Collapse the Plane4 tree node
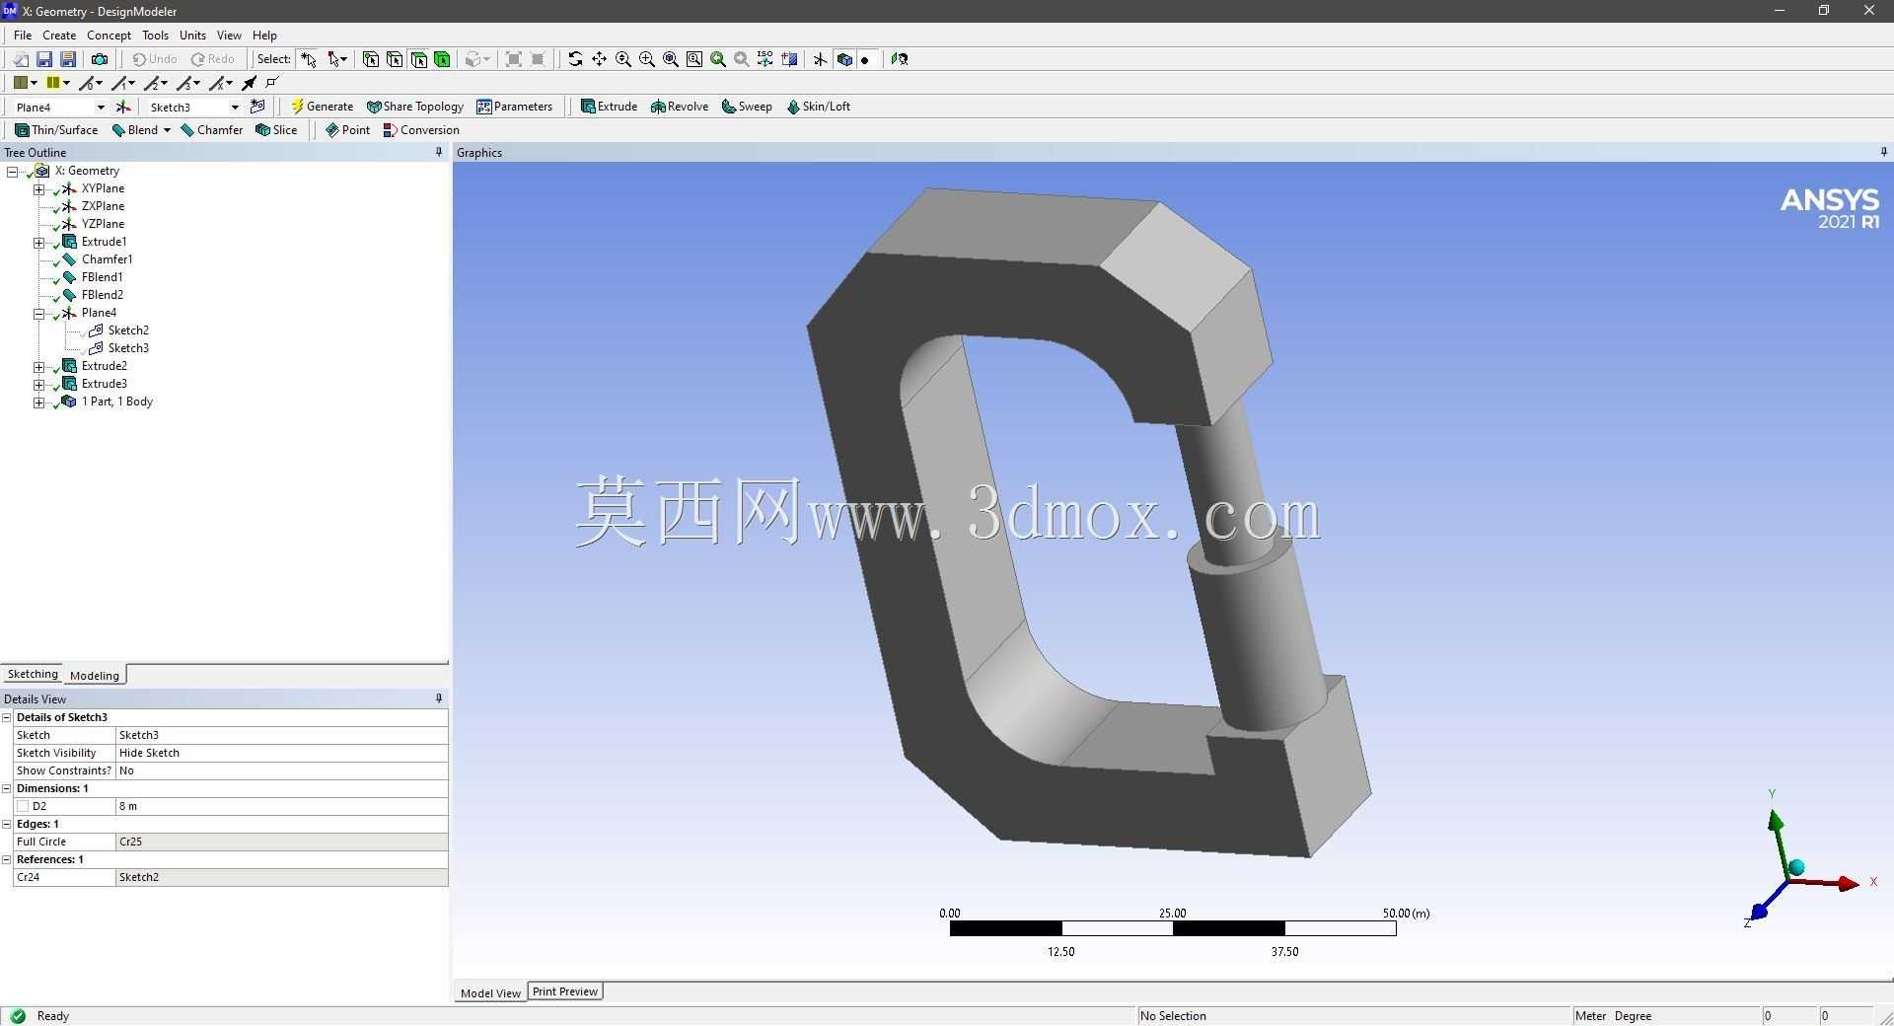The height and width of the screenshot is (1026, 1894). coord(38,313)
